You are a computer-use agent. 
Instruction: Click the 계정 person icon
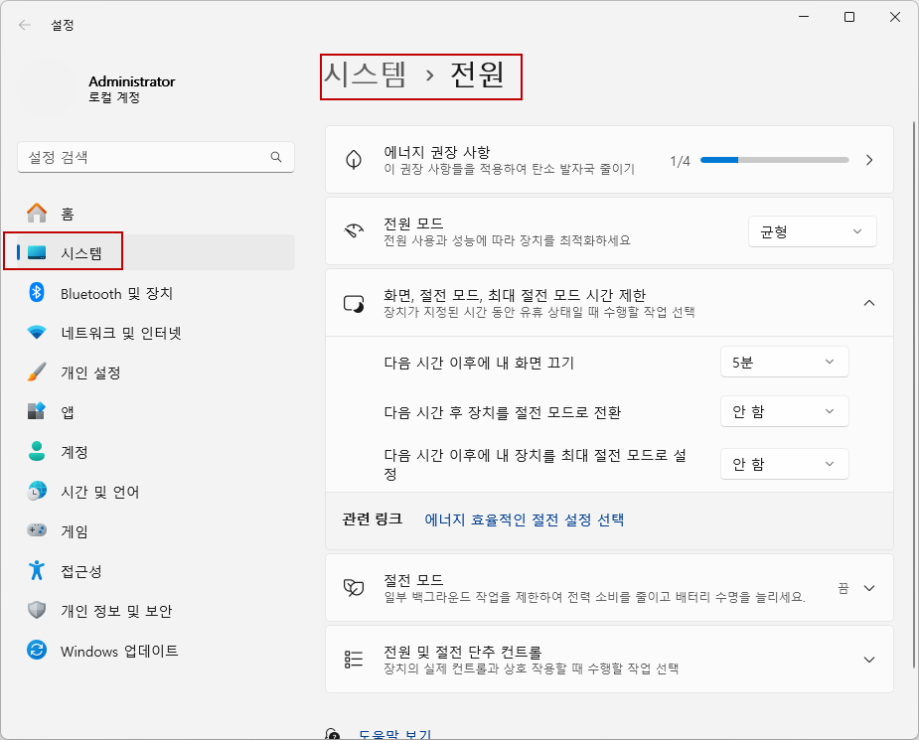click(37, 451)
